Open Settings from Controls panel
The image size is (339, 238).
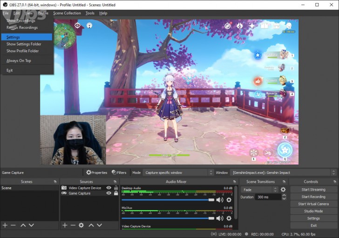click(313, 218)
